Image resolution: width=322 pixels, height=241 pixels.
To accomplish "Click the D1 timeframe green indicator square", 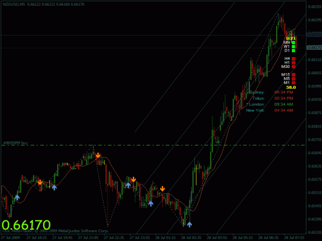I will pos(294,50).
